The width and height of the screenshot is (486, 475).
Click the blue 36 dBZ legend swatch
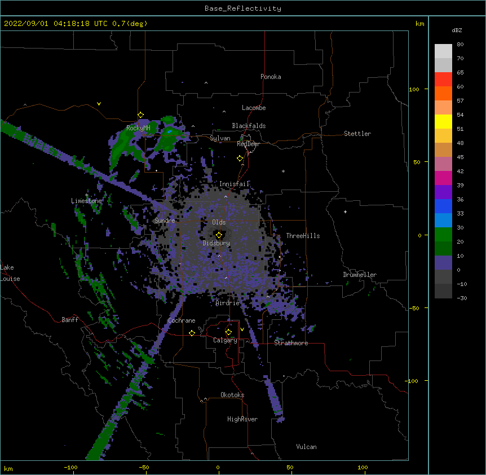click(x=443, y=206)
